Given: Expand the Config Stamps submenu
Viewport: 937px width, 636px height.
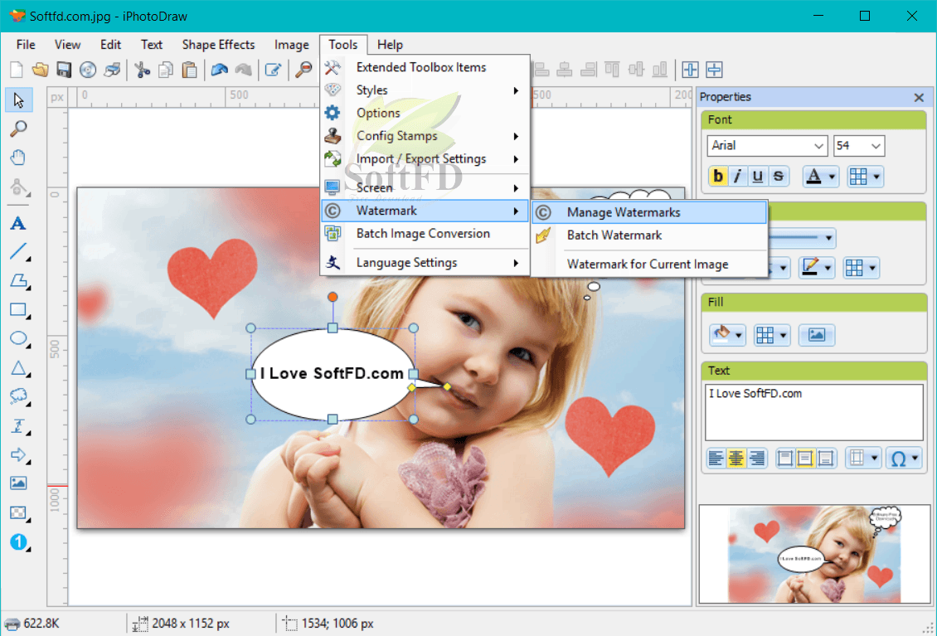Looking at the screenshot, I should click(x=425, y=136).
